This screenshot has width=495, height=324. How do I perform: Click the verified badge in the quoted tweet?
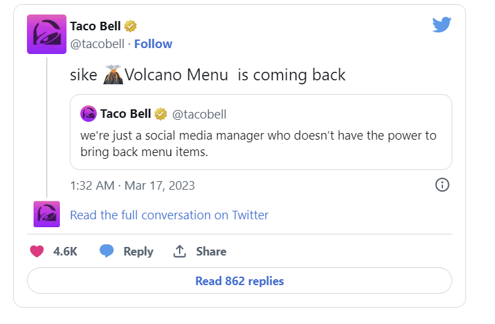tap(160, 114)
